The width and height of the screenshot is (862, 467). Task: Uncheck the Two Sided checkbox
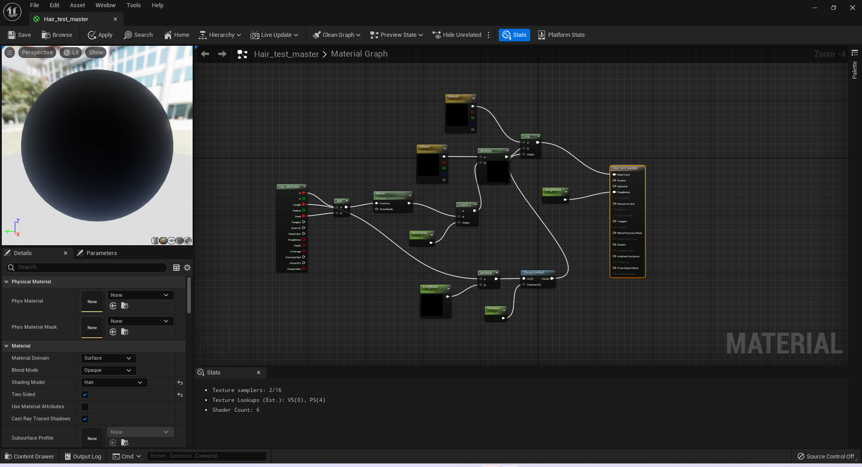point(84,395)
